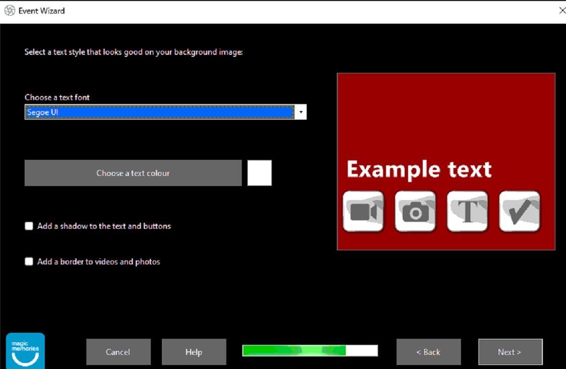Click the Choose a text font label
Viewport: 566px width, 369px height.
click(x=57, y=97)
